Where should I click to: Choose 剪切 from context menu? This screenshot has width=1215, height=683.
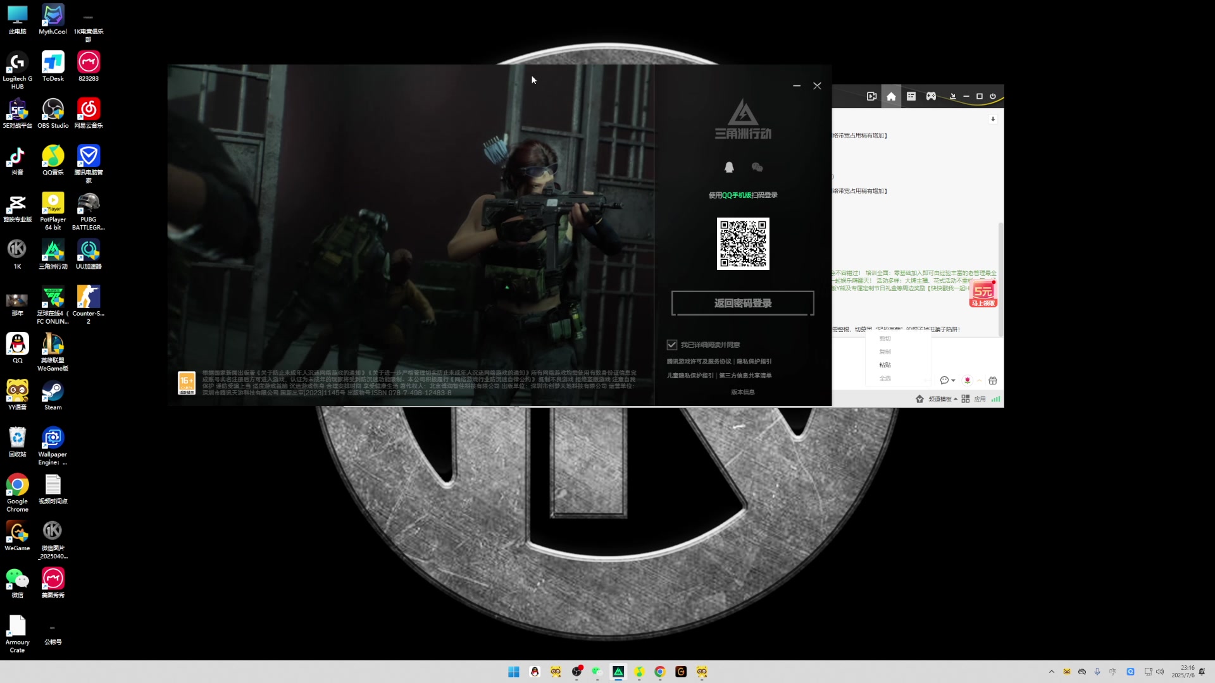click(x=885, y=338)
